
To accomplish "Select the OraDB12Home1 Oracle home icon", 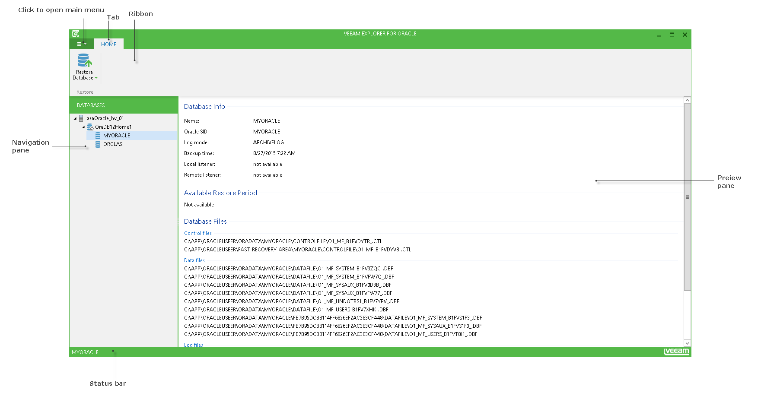I will pos(90,127).
